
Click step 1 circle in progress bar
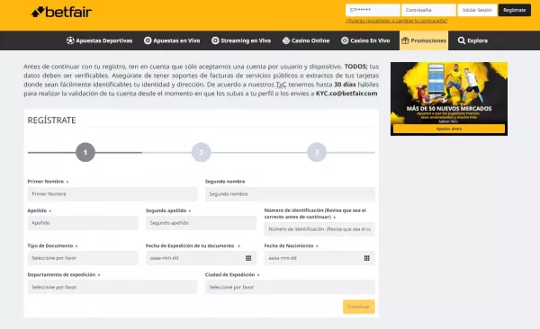click(x=85, y=152)
